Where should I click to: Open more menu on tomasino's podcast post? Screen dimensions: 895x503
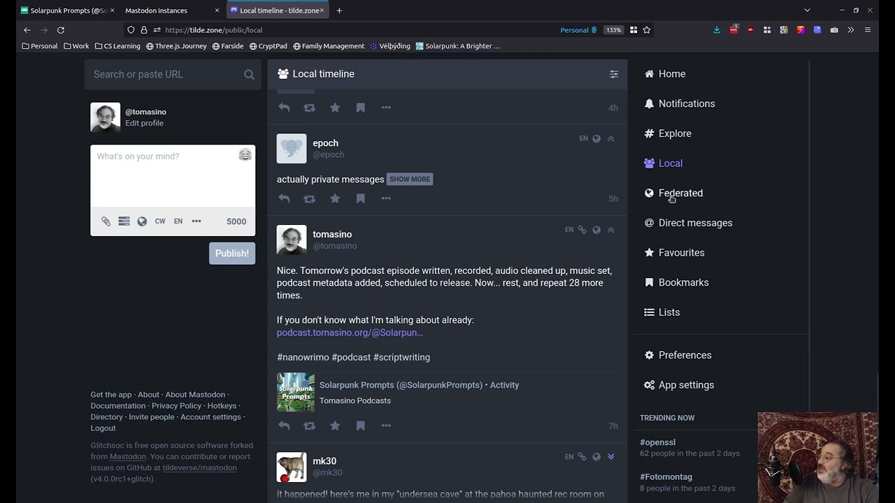pos(386,425)
